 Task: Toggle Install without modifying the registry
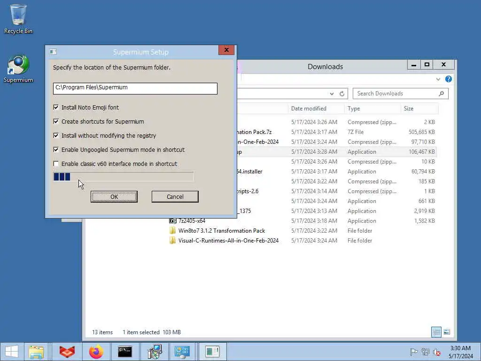pos(56,135)
